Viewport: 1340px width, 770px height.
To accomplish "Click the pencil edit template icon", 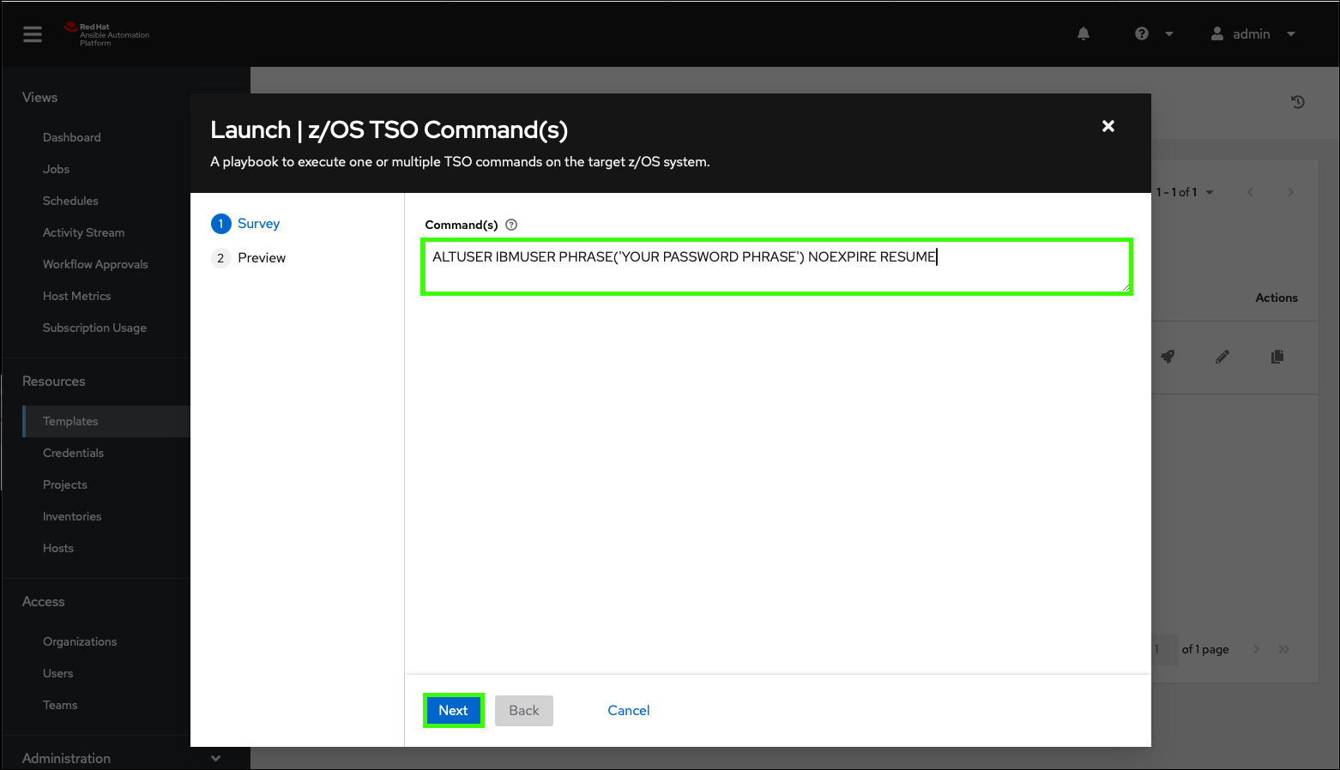I will pyautogui.click(x=1222, y=357).
